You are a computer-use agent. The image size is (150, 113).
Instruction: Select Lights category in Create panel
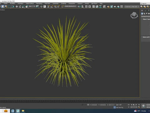click(x=147, y=13)
